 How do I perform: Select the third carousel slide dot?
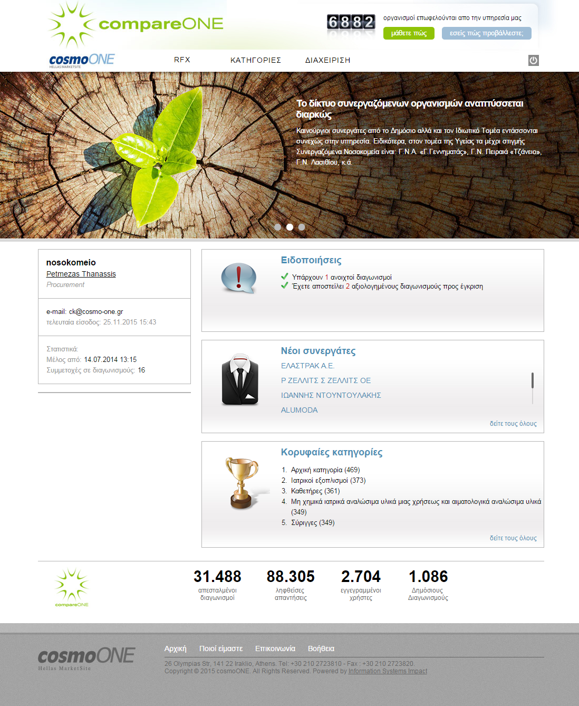click(x=302, y=227)
